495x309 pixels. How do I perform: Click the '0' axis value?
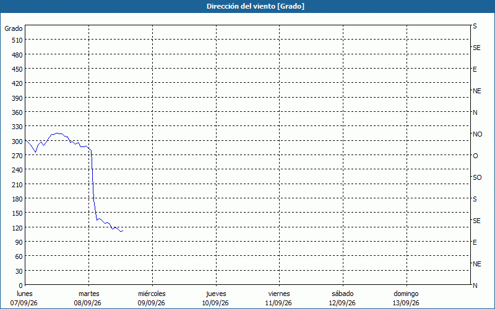click(21, 286)
